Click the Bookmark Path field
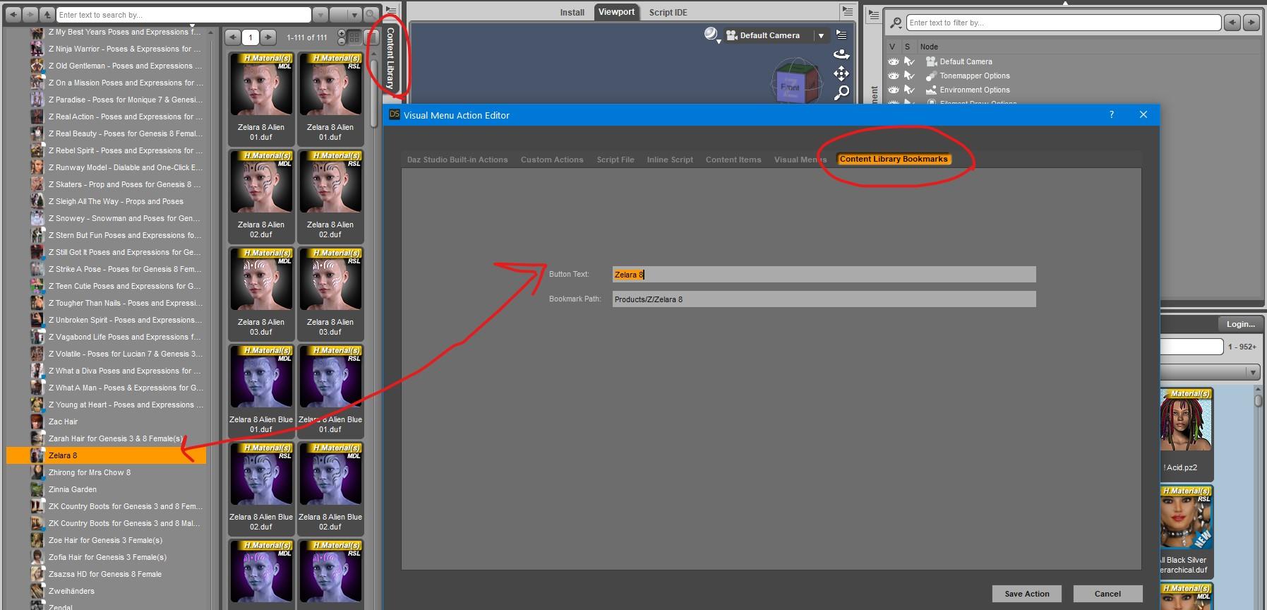Viewport: 1267px width, 610px height. click(x=824, y=299)
